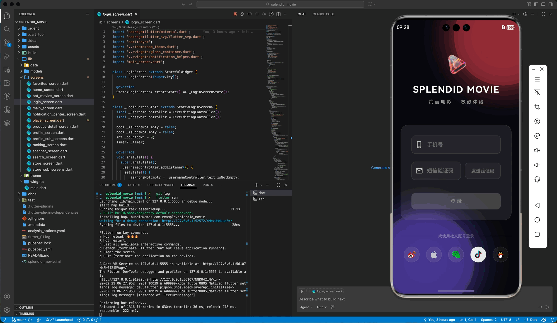
Task: Click the split editor icon
Action: tap(278, 14)
